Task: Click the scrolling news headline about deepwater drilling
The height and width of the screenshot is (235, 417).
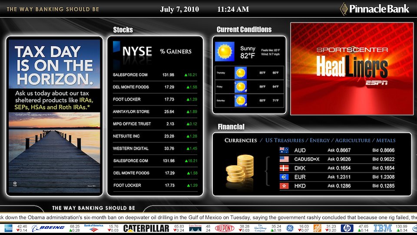Action: tap(208, 218)
